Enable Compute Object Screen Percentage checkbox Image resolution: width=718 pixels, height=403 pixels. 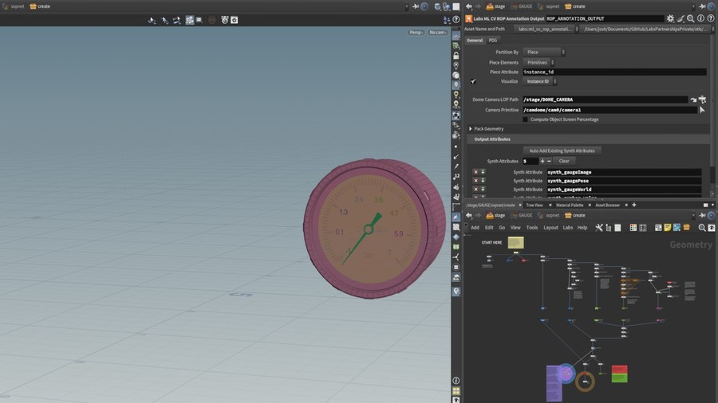coord(525,119)
